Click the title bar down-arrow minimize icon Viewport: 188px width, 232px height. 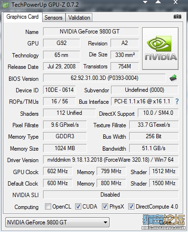145,2
